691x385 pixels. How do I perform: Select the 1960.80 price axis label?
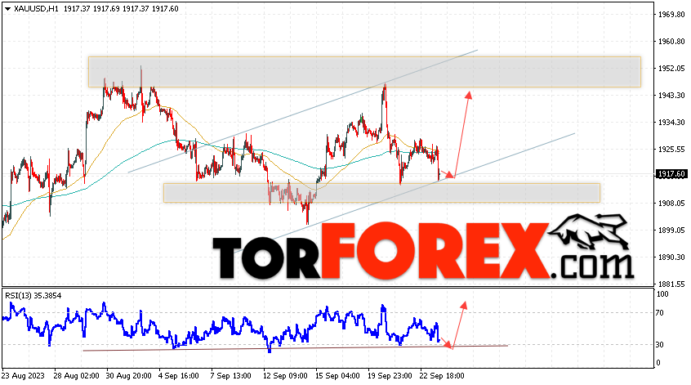[x=671, y=42]
